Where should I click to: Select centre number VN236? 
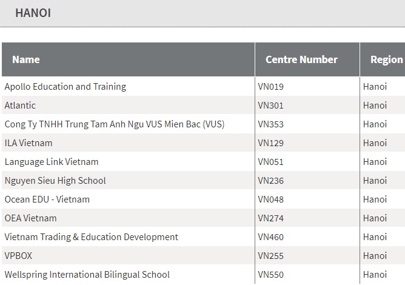tap(270, 181)
